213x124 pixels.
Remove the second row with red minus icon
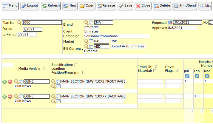tap(10, 96)
